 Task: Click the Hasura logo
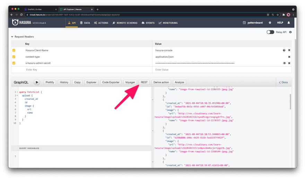tap(21, 23)
